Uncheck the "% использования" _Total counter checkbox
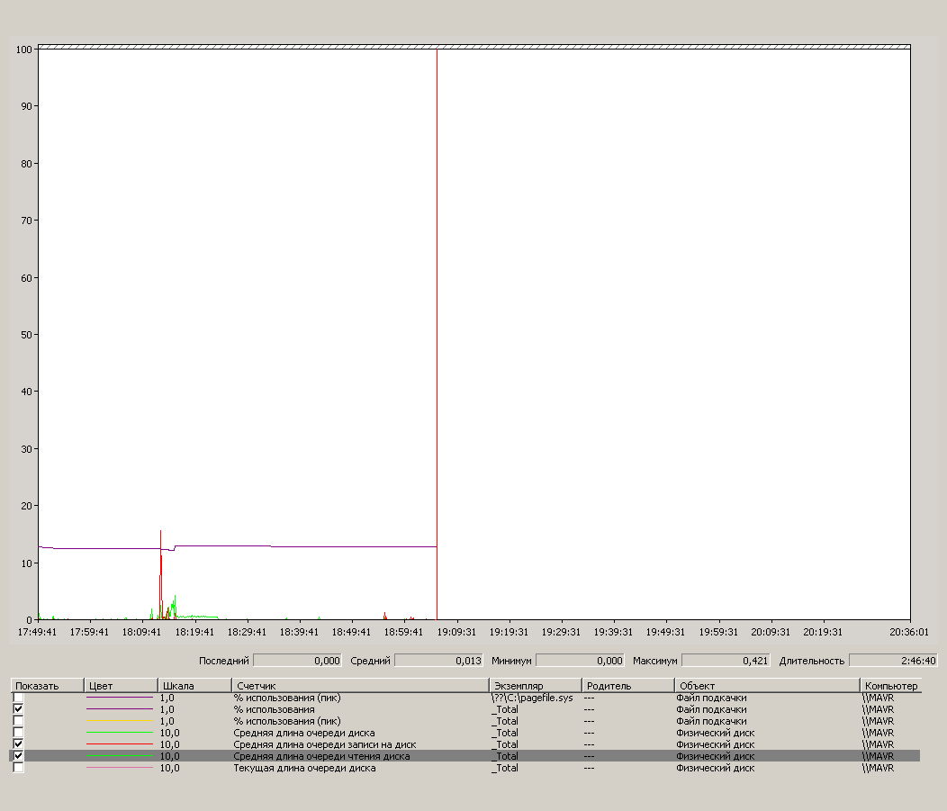 click(18, 709)
